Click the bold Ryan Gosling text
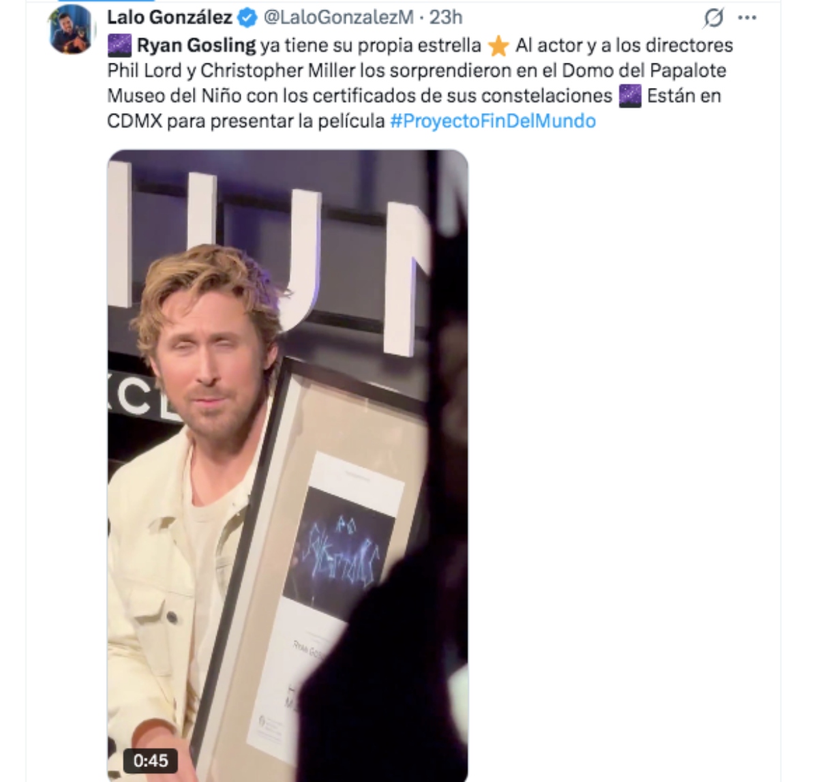 coord(196,46)
